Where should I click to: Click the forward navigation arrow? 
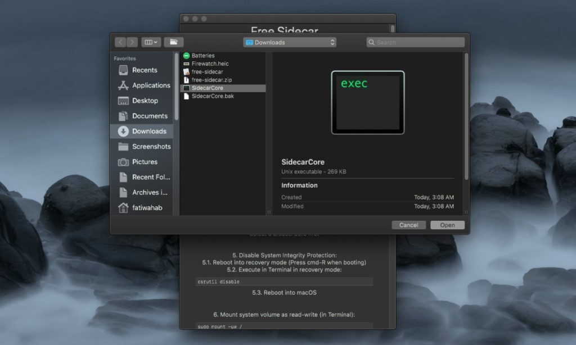tap(133, 42)
